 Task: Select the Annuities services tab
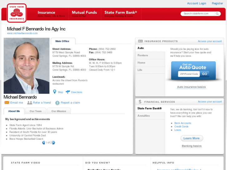pyautogui.click(x=150, y=116)
